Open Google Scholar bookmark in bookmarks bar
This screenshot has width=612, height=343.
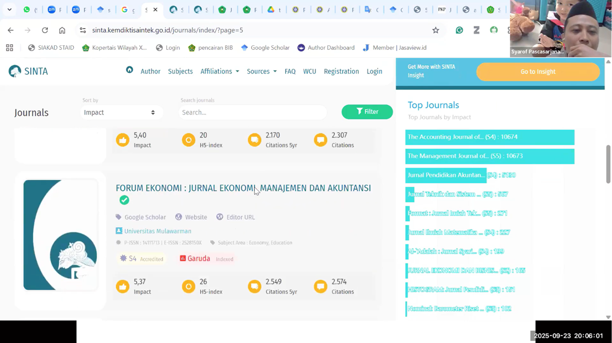(265, 48)
